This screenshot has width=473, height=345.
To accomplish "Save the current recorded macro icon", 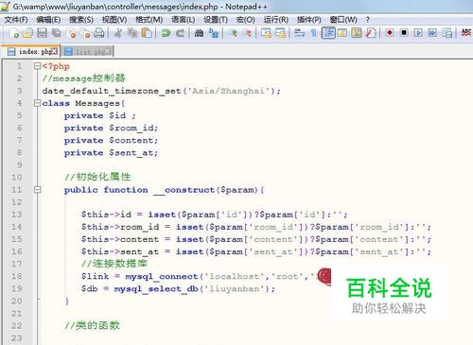I will coord(447,33).
